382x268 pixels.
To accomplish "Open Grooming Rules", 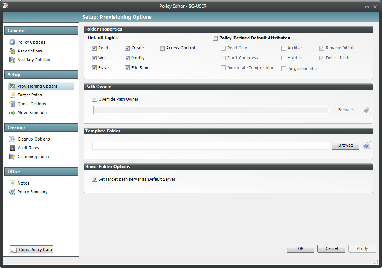I will 33,157.
